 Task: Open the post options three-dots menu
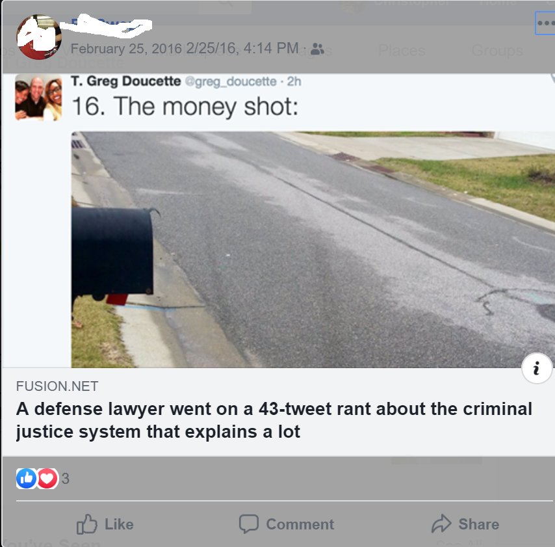coord(545,23)
